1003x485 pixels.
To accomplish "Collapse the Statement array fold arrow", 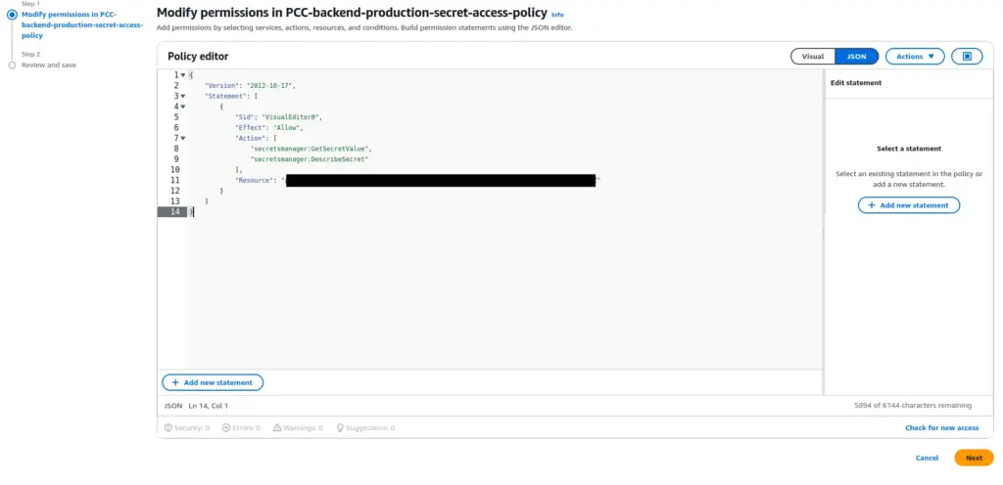I will tap(183, 96).
